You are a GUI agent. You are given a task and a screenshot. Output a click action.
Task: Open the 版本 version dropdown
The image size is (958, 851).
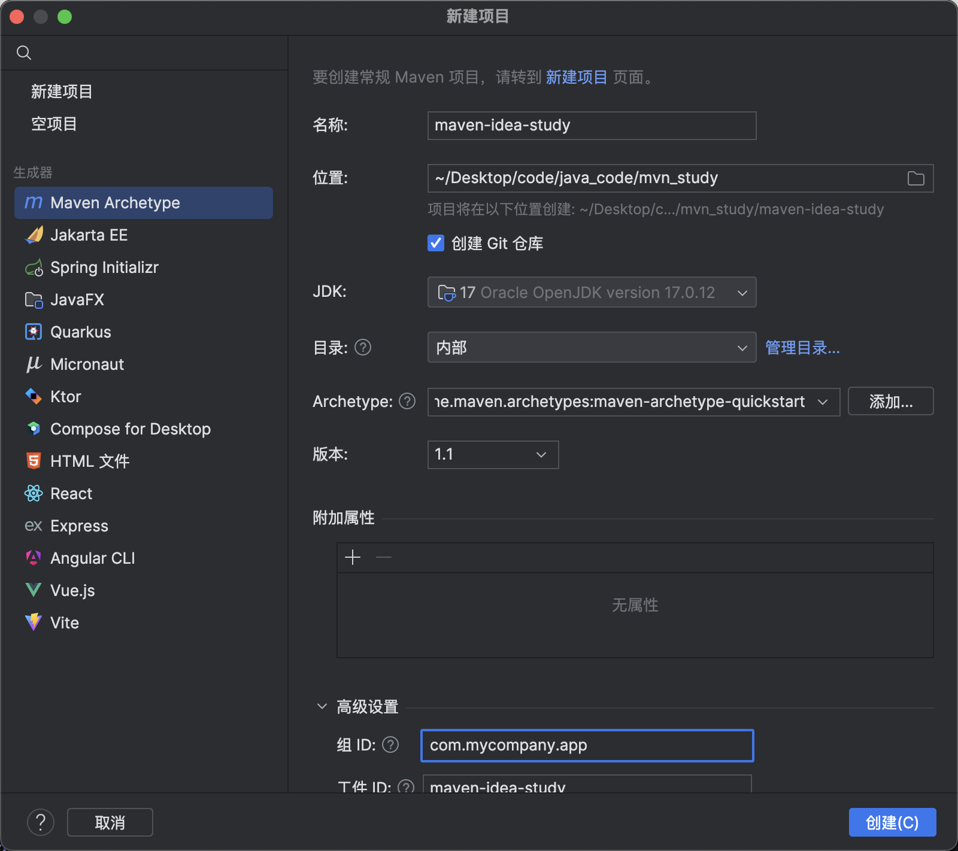click(493, 455)
